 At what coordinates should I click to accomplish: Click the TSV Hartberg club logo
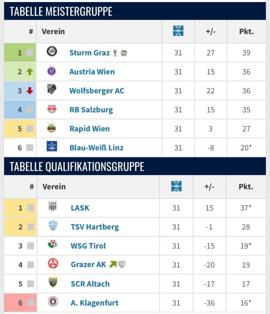click(x=53, y=226)
